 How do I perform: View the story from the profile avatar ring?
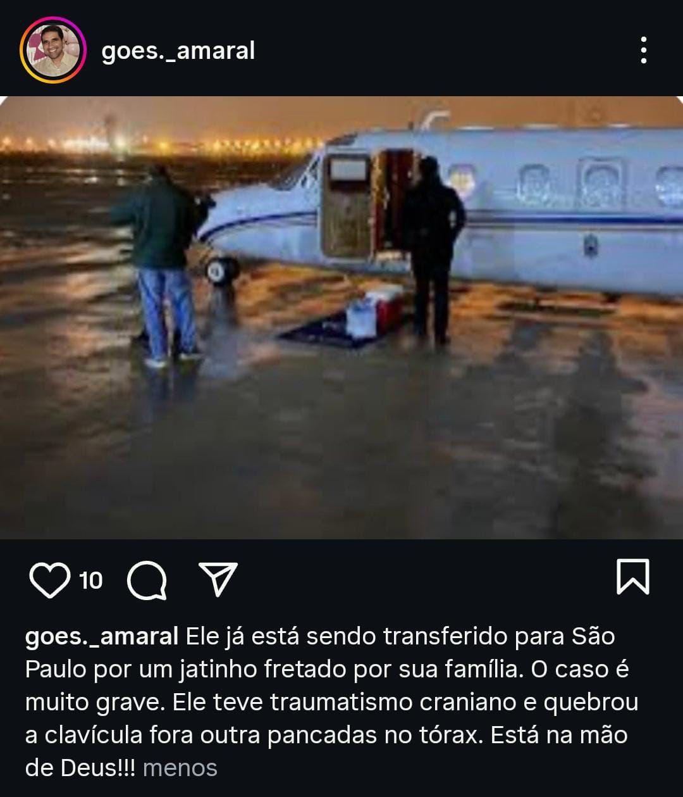[x=53, y=51]
